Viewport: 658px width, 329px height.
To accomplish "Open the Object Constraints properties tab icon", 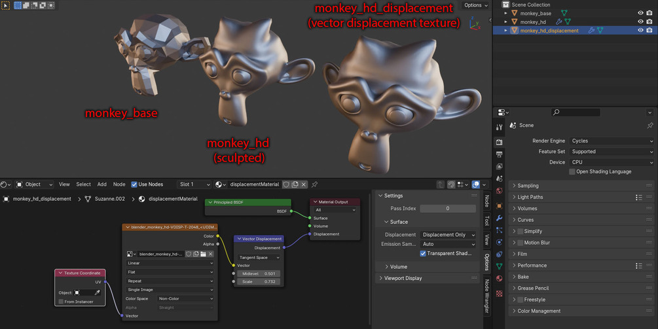I will click(x=500, y=254).
